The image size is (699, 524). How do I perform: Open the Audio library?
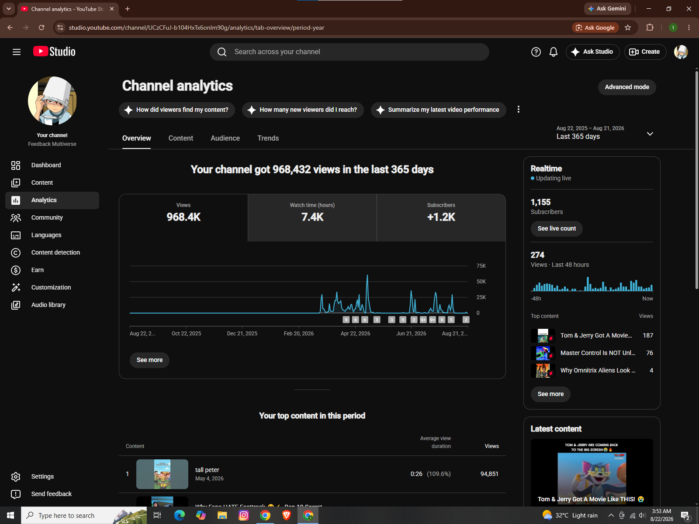[52, 305]
